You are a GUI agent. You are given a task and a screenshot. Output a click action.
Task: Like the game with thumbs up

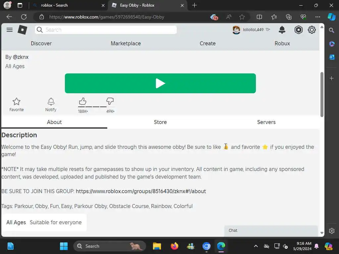(x=82, y=101)
